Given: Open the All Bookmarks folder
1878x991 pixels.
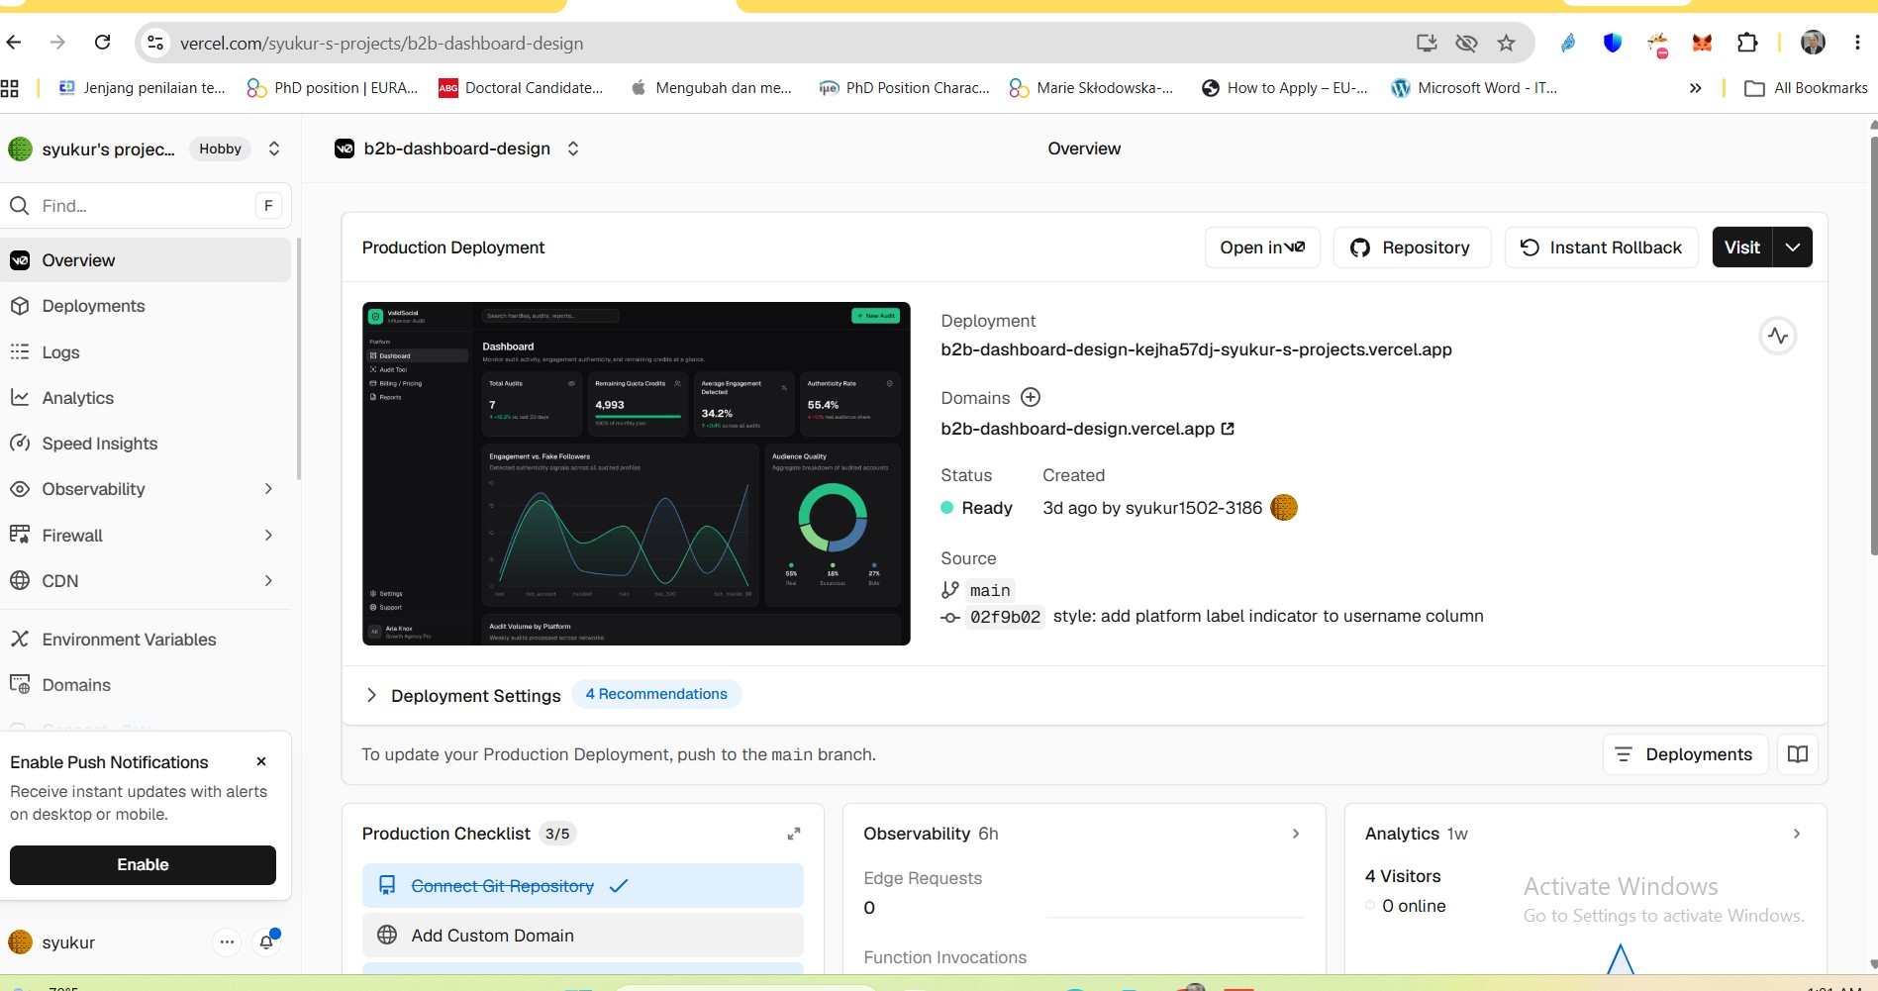Looking at the screenshot, I should pyautogui.click(x=1806, y=88).
